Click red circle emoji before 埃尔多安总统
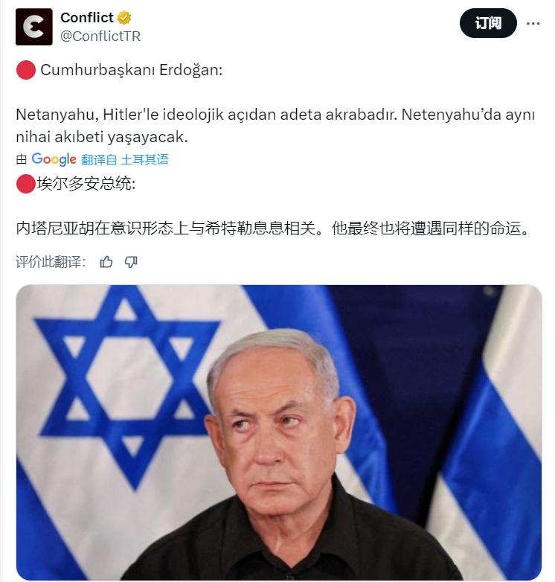The height and width of the screenshot is (582, 555). tap(25, 184)
